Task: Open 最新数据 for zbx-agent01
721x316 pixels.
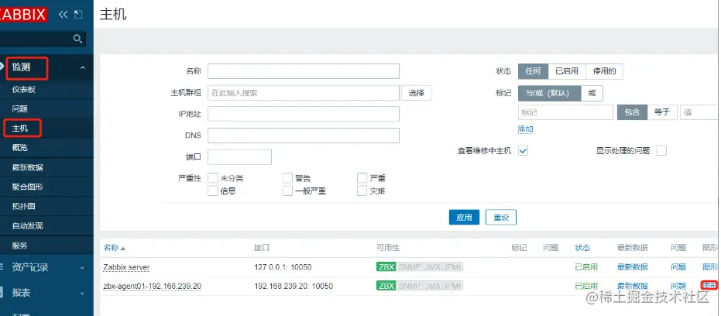Action: click(x=633, y=286)
